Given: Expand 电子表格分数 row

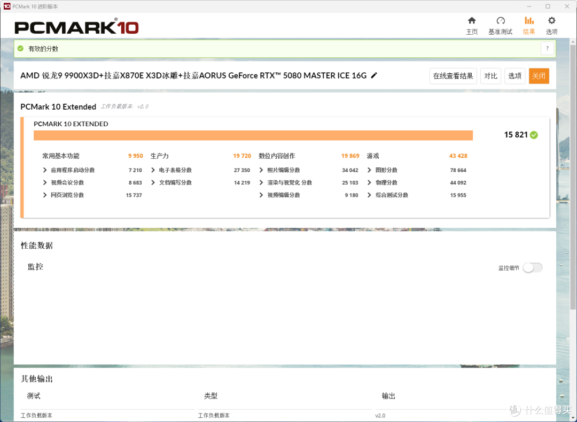Looking at the screenshot, I should pos(153,170).
